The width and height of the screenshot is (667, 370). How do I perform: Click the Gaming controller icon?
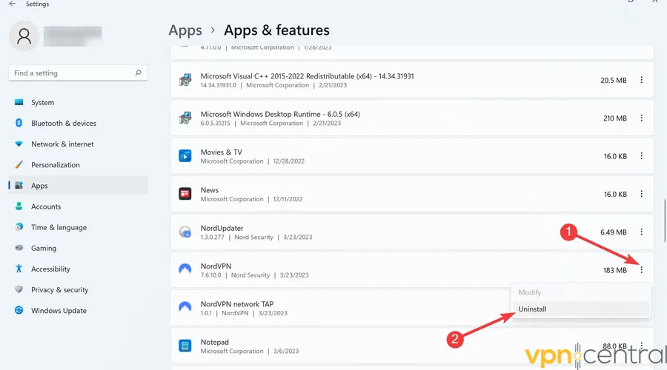pos(19,248)
